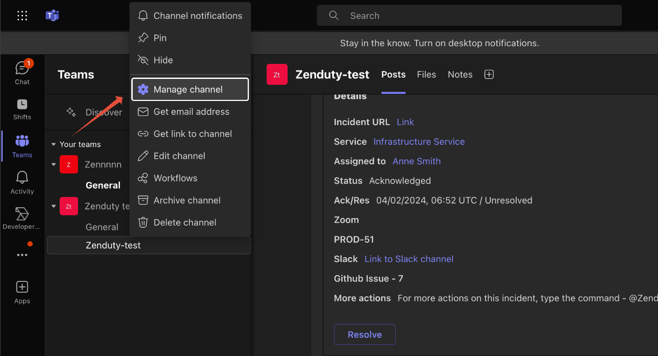Pin the channel from context menu
The width and height of the screenshot is (658, 356).
tap(190, 38)
